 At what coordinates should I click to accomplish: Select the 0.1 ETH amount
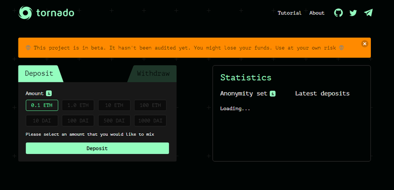point(42,105)
